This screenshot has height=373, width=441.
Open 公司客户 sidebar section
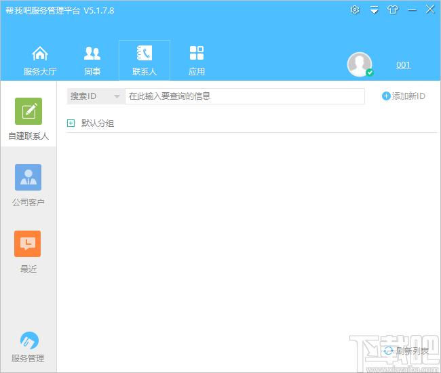pyautogui.click(x=28, y=185)
